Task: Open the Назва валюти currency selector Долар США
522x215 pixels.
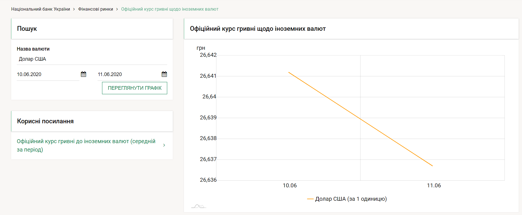Action: (92, 59)
